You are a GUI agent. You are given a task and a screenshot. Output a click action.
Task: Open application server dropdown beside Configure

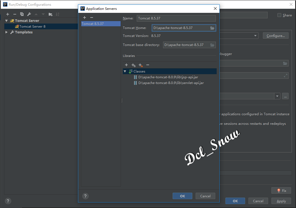pyautogui.click(x=255, y=36)
